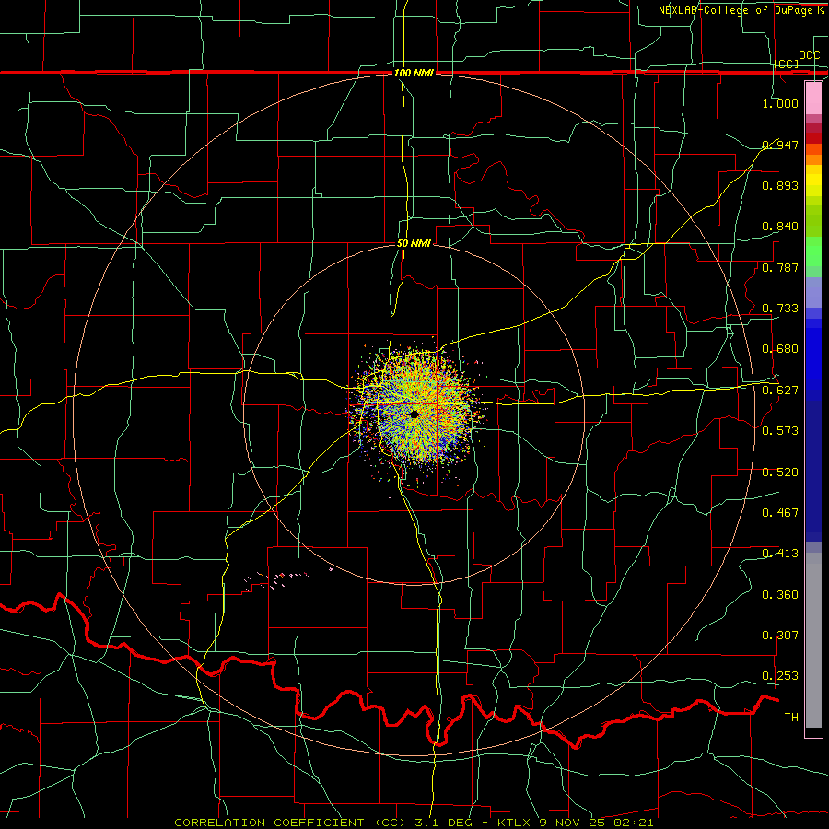Image resolution: width=829 pixels, height=829 pixels.
Task: Click the 0.413 scale value
Action: tap(780, 554)
